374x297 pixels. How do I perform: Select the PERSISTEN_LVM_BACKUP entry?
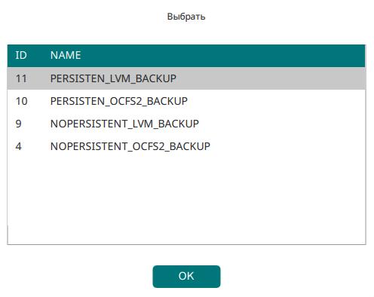[x=186, y=78]
